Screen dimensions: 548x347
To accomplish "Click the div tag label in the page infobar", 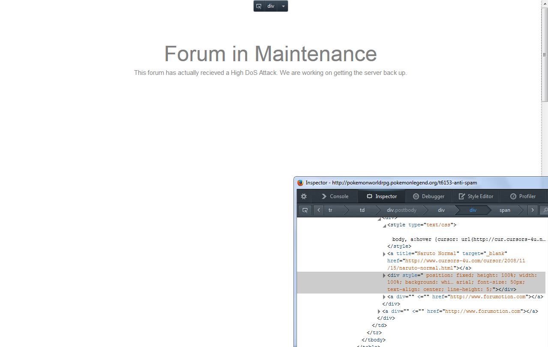I will click(271, 6).
